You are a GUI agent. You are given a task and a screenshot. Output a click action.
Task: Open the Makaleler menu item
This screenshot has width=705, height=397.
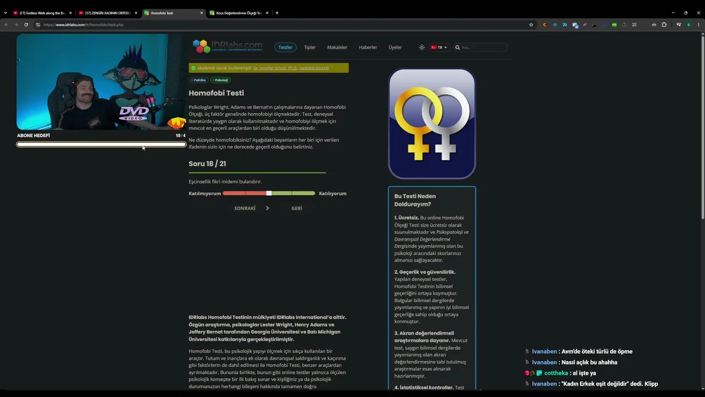337,47
